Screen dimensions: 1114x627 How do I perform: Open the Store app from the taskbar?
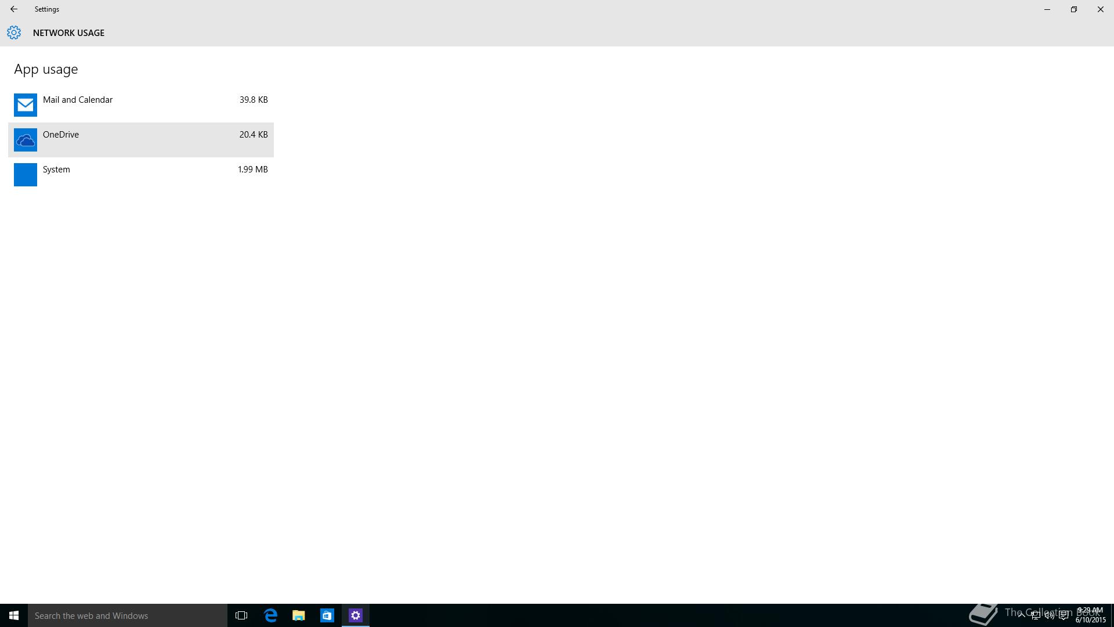(x=327, y=615)
